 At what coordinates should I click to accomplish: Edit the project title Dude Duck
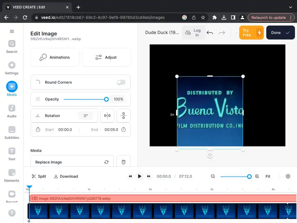coord(162,33)
